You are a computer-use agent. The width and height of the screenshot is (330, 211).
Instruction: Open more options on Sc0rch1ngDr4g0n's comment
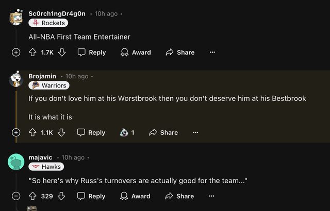[x=212, y=52]
